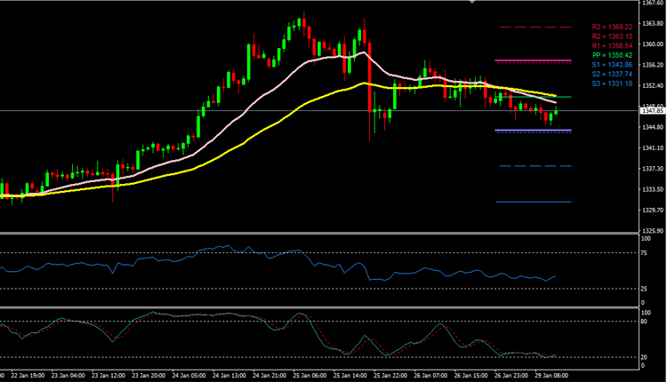Image resolution: width=667 pixels, height=382 pixels.
Task: Click the 75 level on RSI scale
Action: click(x=645, y=253)
